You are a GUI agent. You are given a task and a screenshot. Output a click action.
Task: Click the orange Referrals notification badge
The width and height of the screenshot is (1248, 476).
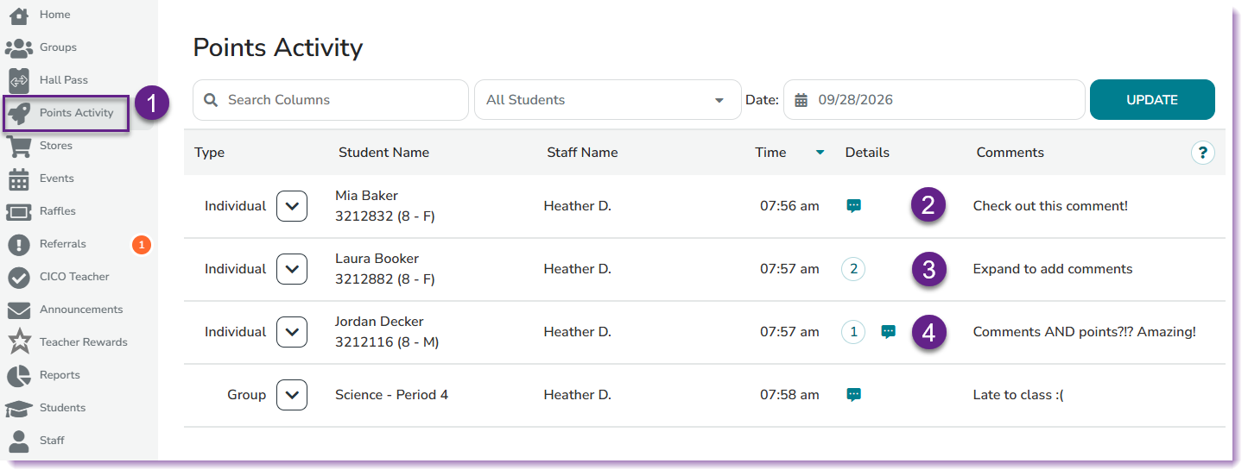click(142, 245)
